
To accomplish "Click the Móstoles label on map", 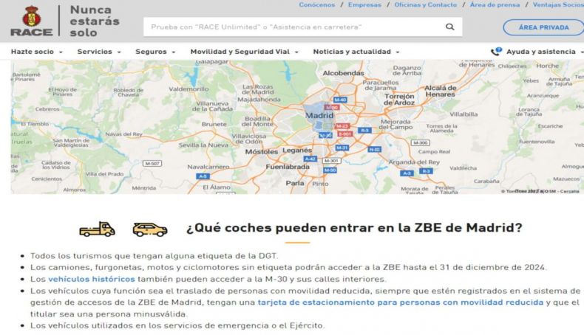I will click(x=262, y=152).
